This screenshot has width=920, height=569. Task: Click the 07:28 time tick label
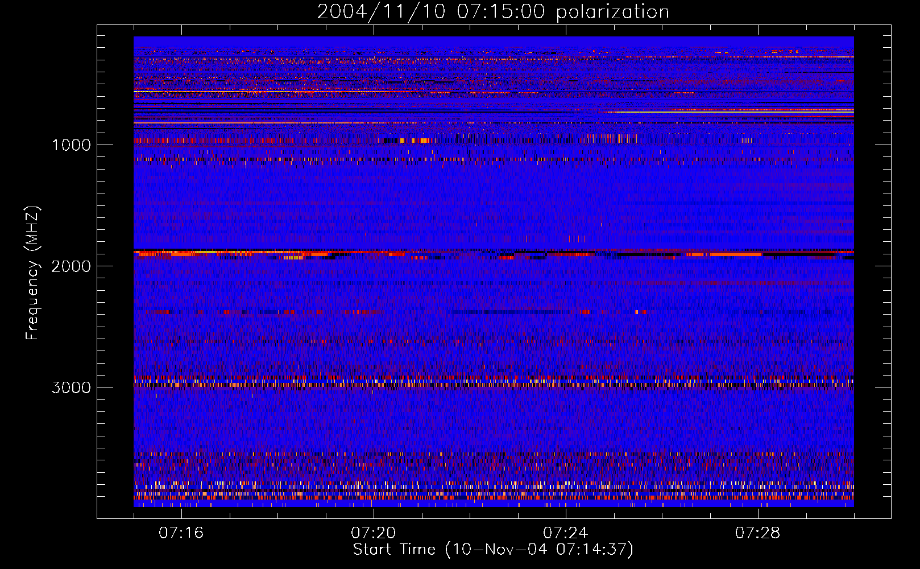tap(758, 533)
